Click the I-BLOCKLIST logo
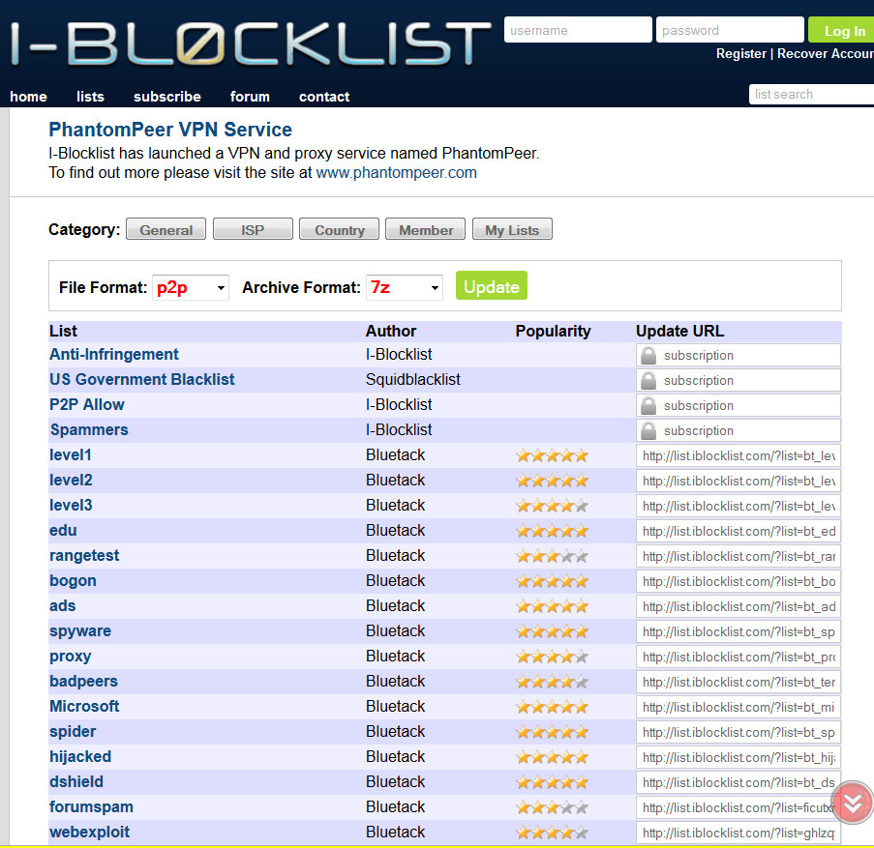The height and width of the screenshot is (848, 874). pos(251,44)
